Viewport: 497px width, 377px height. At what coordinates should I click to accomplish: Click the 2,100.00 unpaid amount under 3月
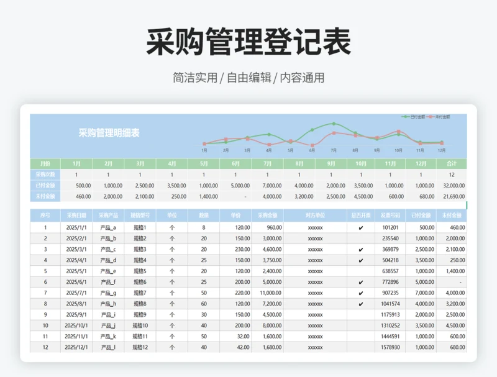(140, 196)
